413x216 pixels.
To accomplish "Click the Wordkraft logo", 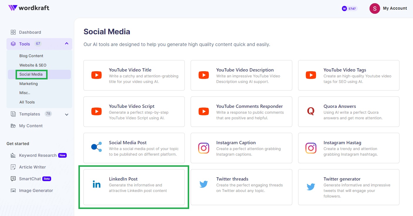I will (x=28, y=8).
